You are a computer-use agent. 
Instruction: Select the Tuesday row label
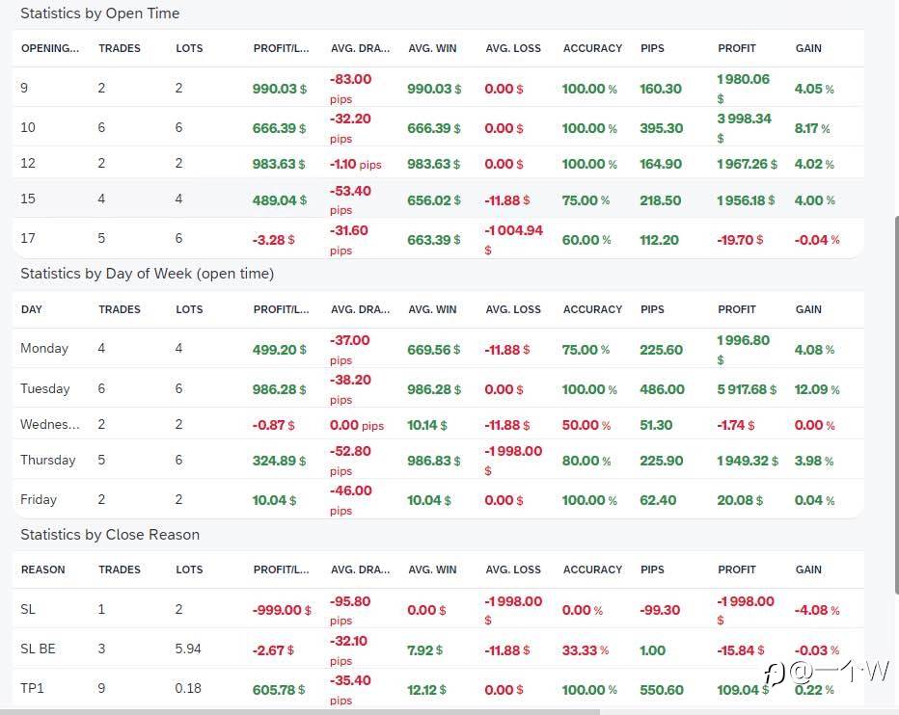(45, 389)
